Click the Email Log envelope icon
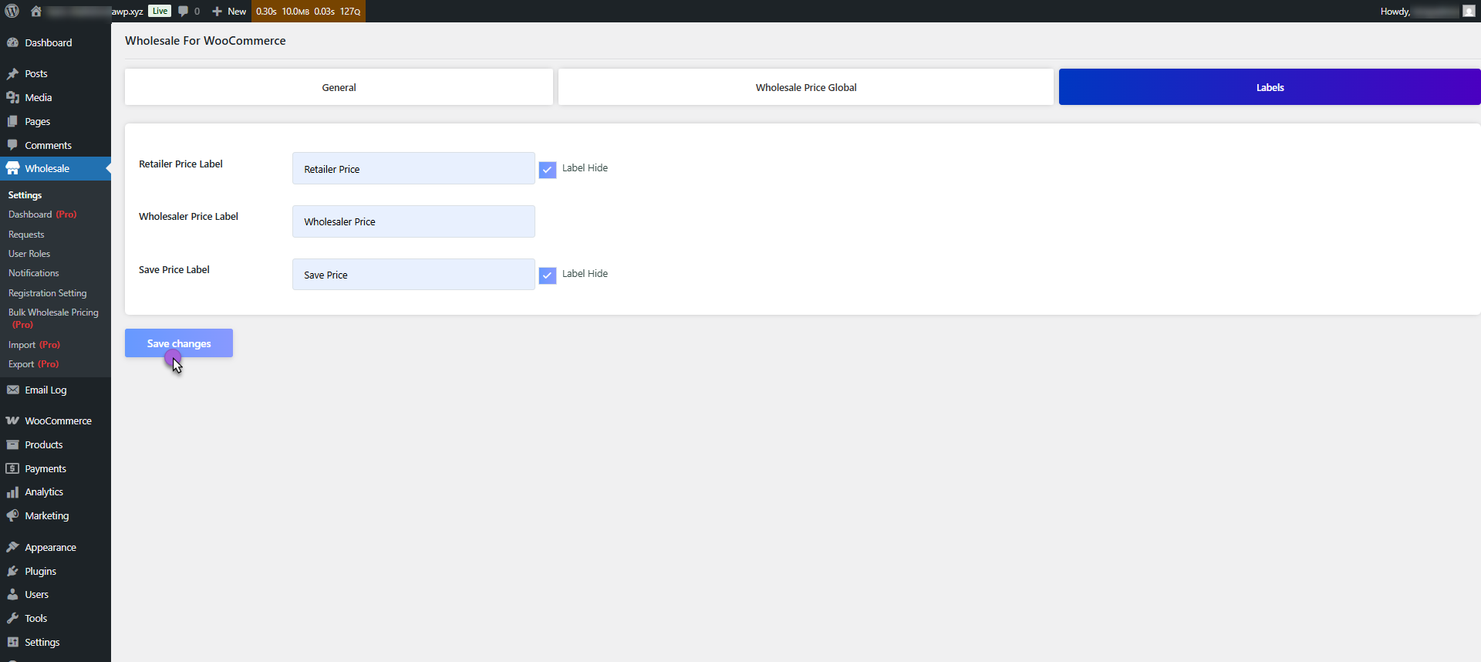 [12, 390]
